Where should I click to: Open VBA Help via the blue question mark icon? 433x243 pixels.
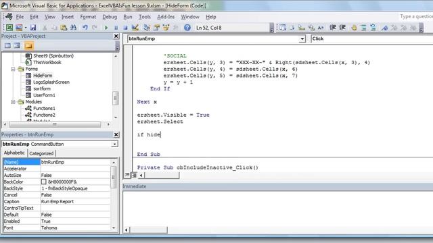[x=187, y=28]
